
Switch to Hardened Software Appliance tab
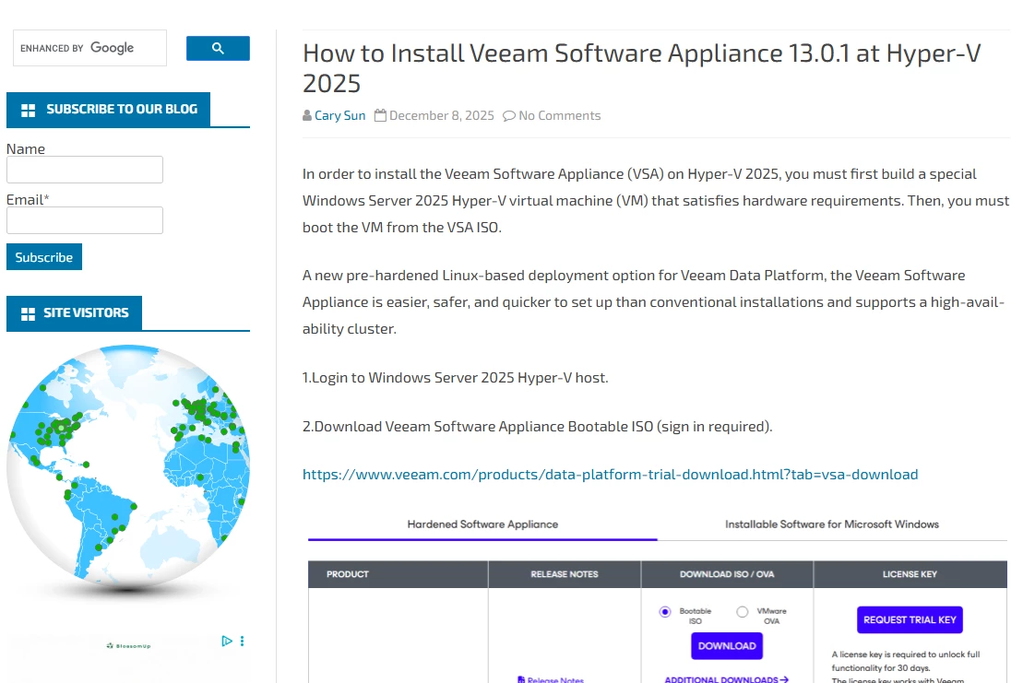[482, 524]
